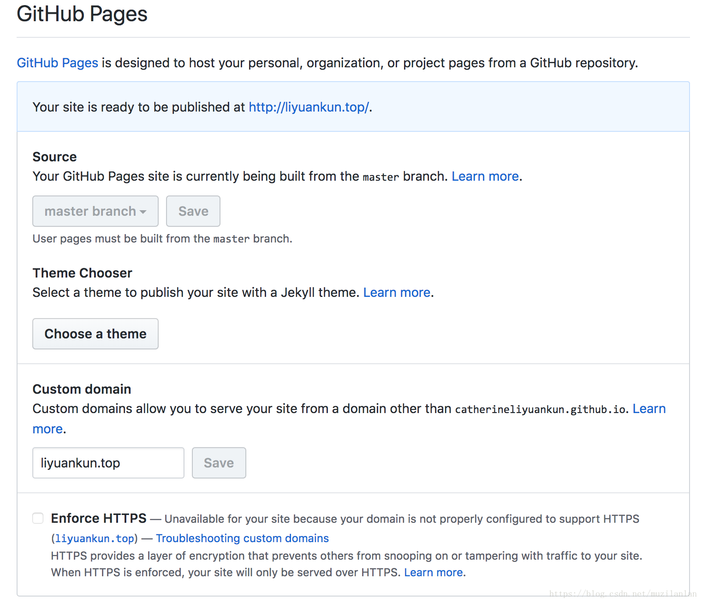Screen dimensions: 702x603
Task: Open Learn more link about HTTPS enforcement
Action: point(434,572)
